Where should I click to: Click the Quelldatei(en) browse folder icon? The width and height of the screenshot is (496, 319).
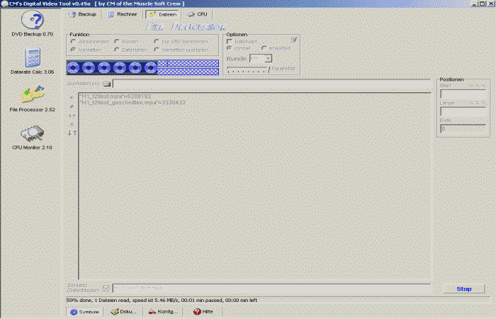coord(106,84)
